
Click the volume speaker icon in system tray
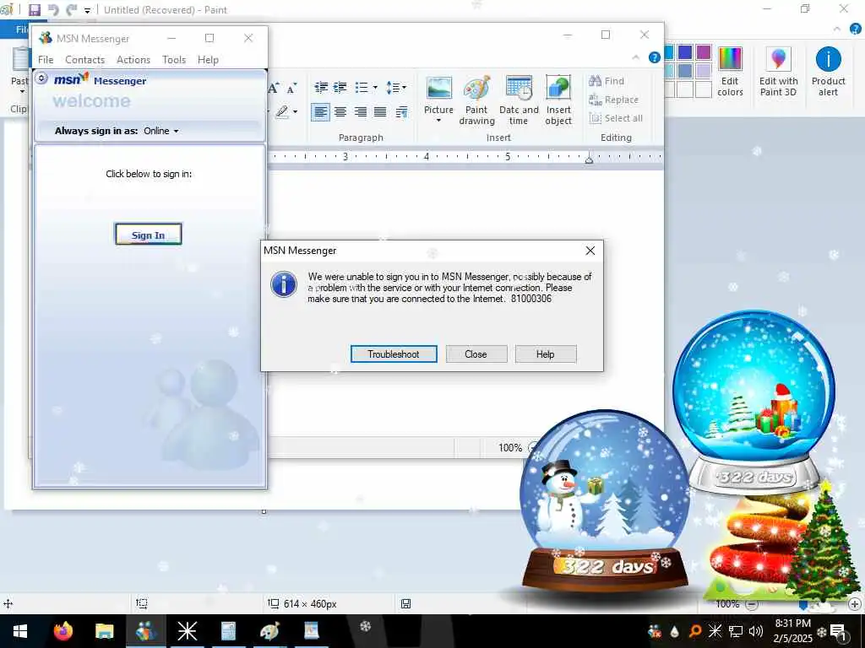pyautogui.click(x=756, y=631)
